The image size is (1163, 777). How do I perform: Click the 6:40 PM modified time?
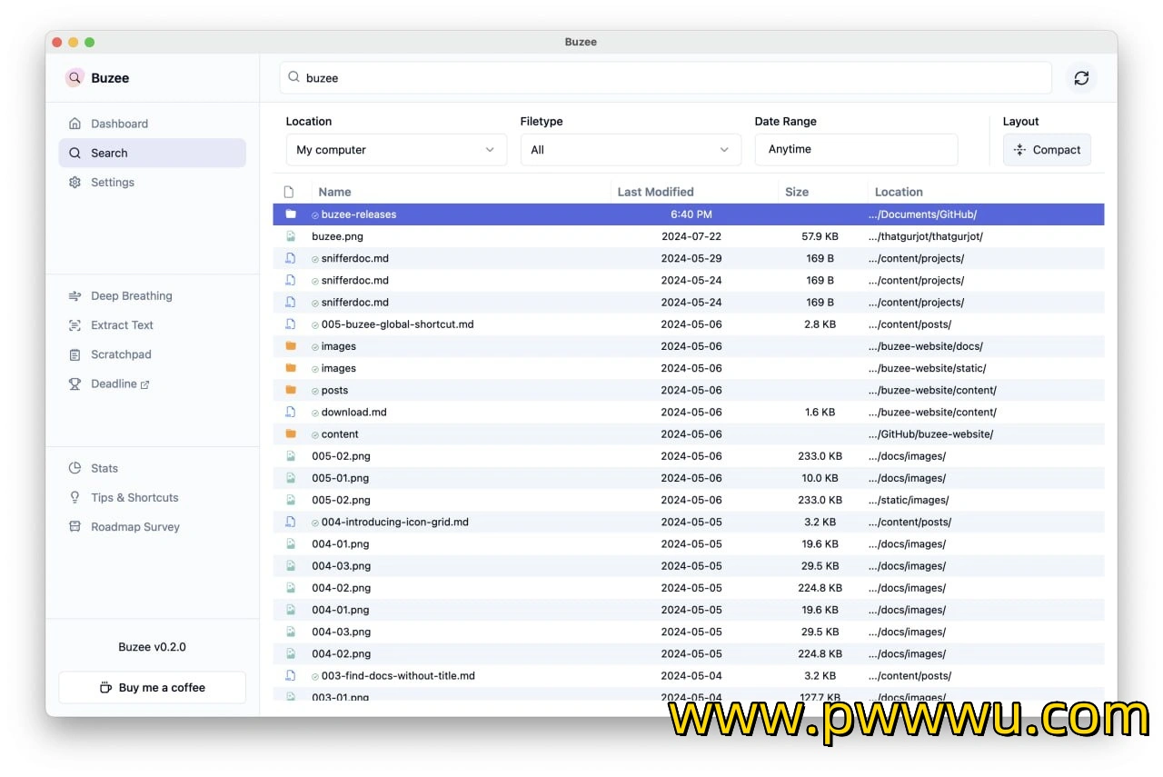pyautogui.click(x=691, y=214)
